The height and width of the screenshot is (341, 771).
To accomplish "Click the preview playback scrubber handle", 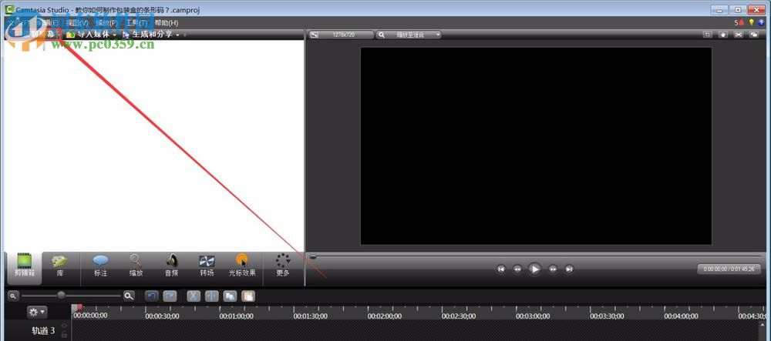I will (313, 256).
